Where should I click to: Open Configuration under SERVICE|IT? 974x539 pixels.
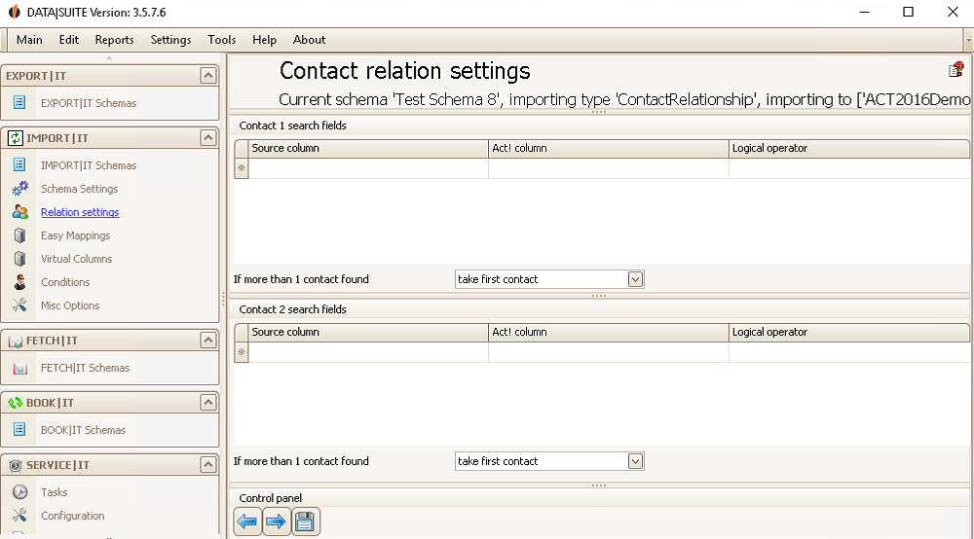click(73, 516)
